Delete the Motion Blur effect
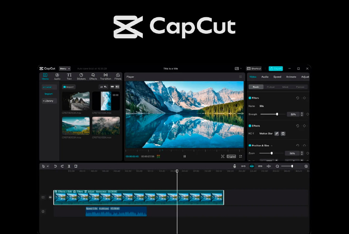The height and width of the screenshot is (234, 349). pyautogui.click(x=283, y=134)
